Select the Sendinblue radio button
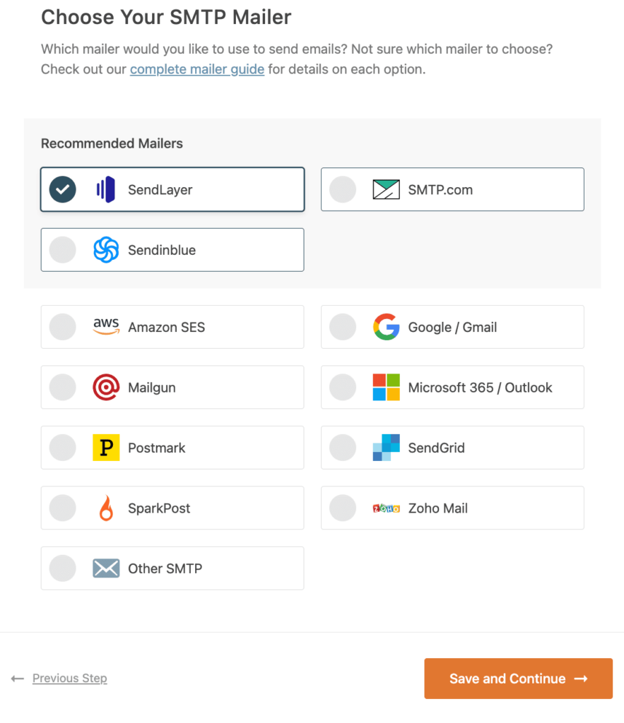The image size is (624, 723). tap(63, 250)
